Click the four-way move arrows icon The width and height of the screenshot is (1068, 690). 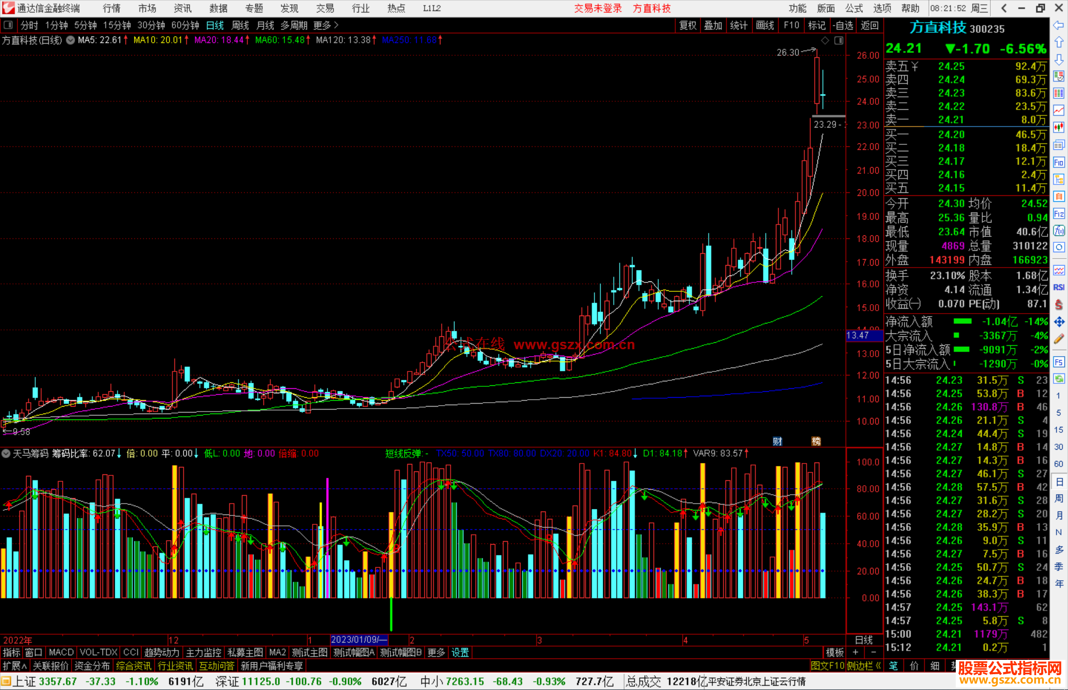click(1059, 322)
